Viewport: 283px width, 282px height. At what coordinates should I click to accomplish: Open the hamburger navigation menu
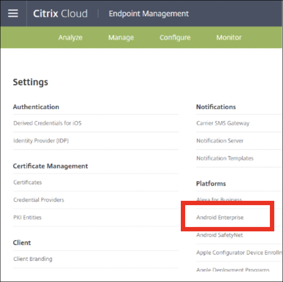[13, 14]
